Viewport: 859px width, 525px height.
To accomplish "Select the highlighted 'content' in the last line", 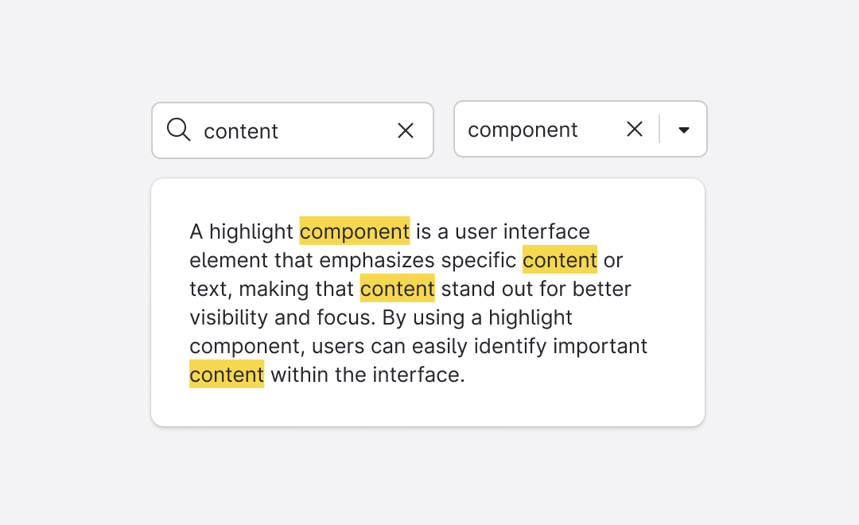I will point(226,375).
